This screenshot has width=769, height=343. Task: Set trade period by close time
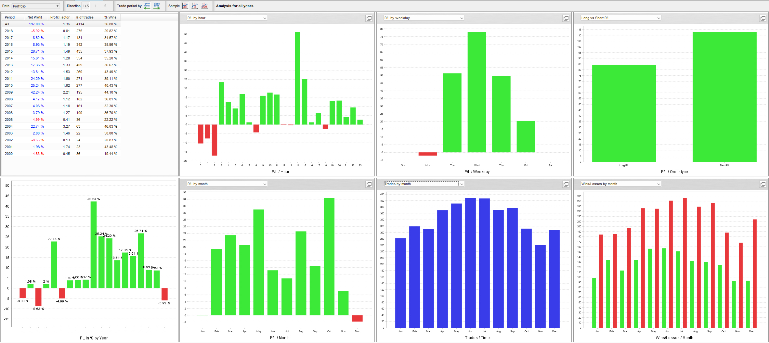pos(157,6)
